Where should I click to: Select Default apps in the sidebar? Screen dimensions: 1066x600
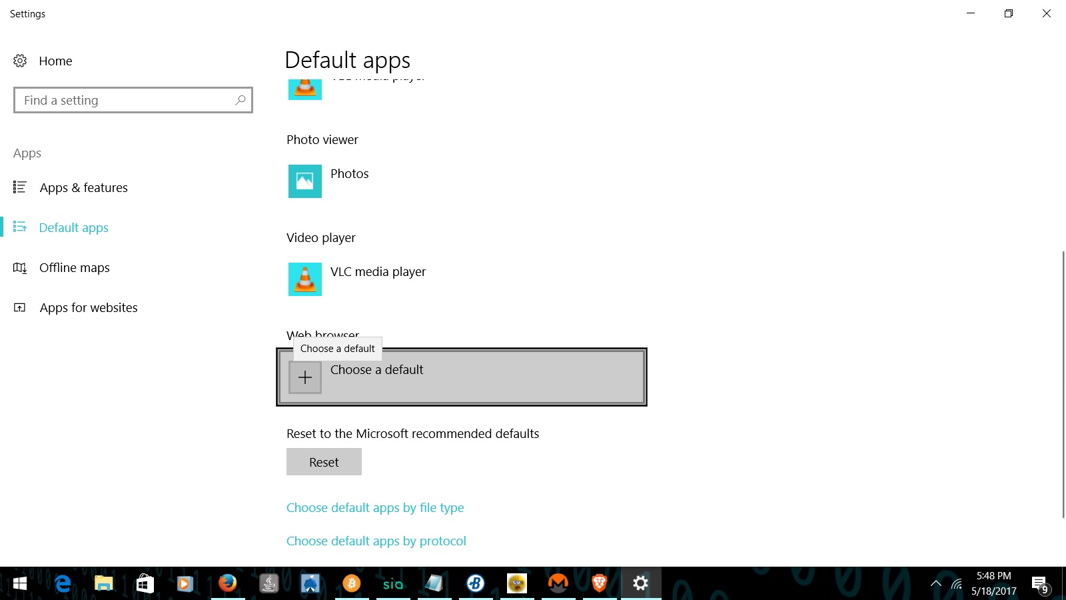pyautogui.click(x=73, y=227)
